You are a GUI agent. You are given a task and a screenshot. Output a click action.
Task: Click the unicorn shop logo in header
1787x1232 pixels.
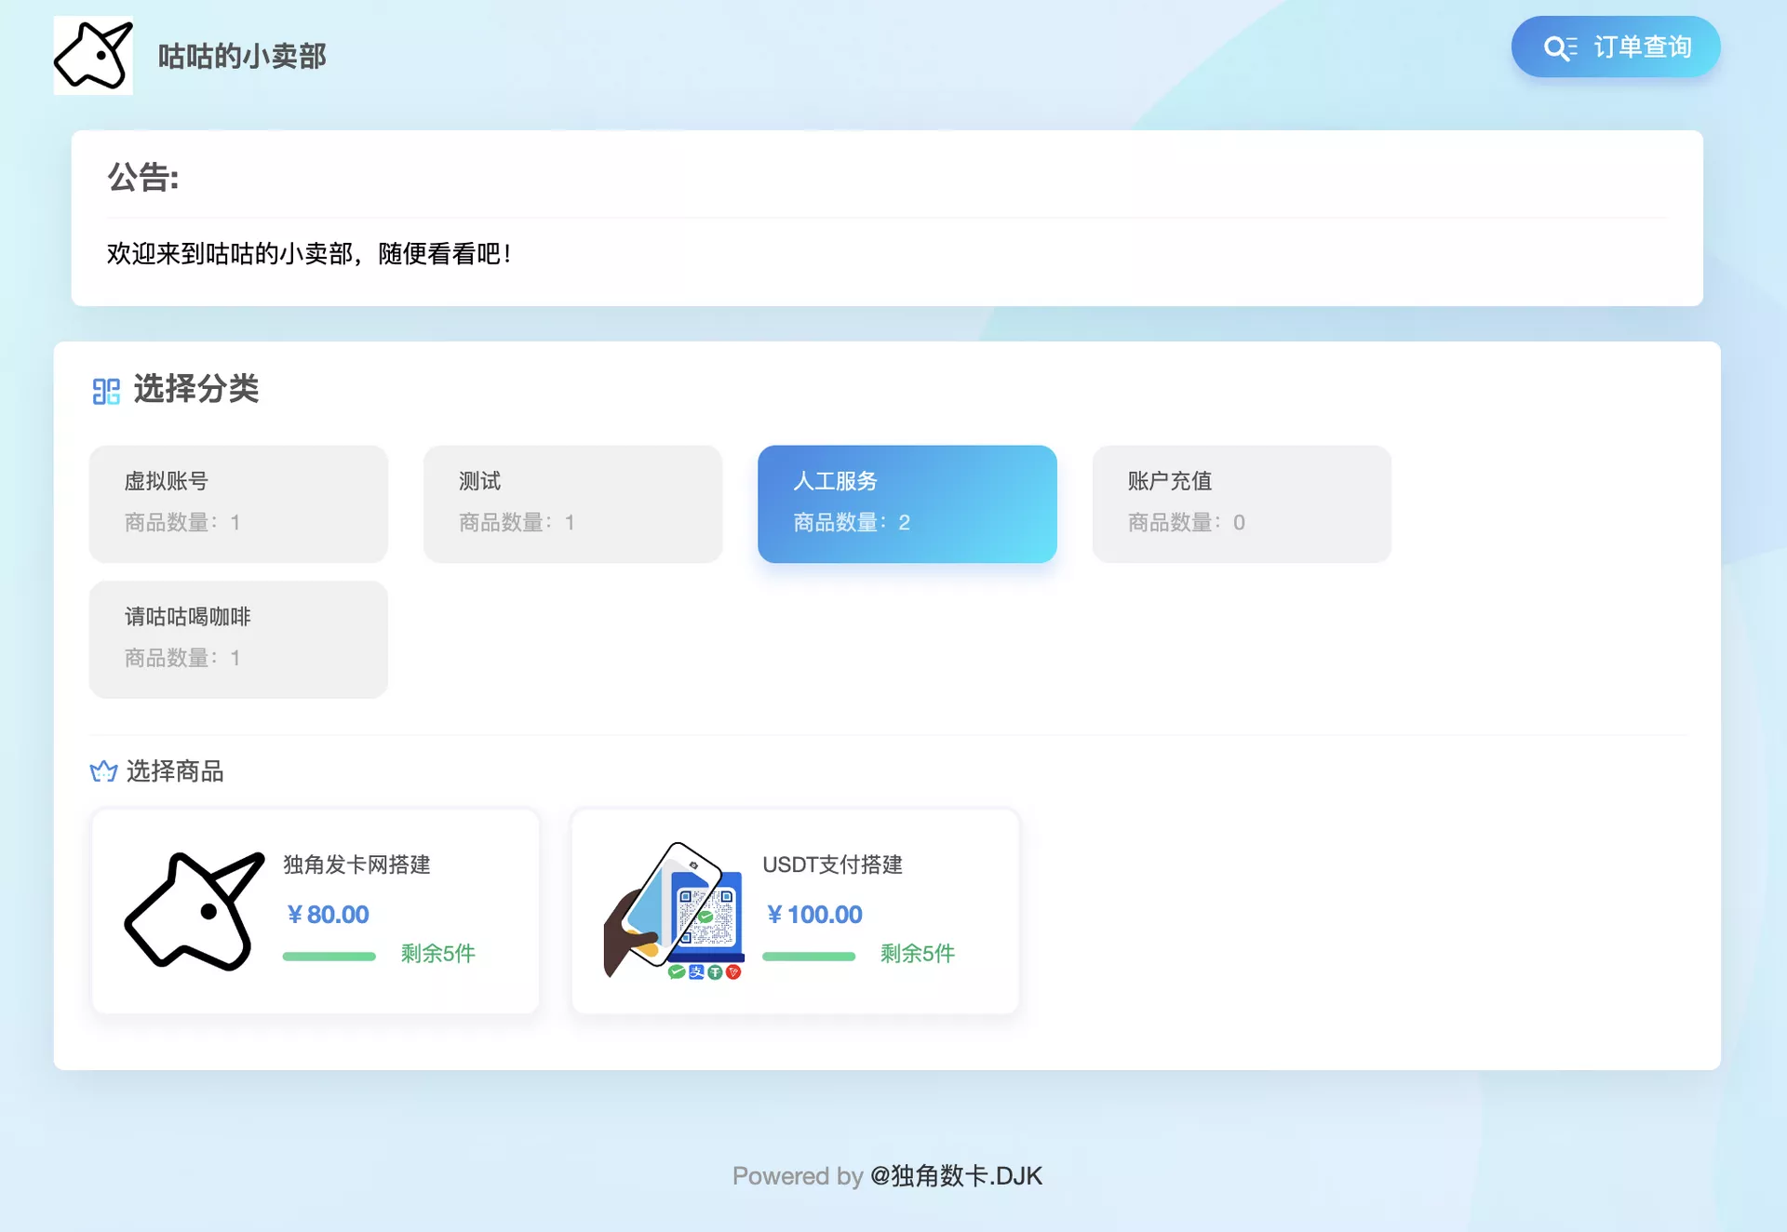click(x=93, y=56)
